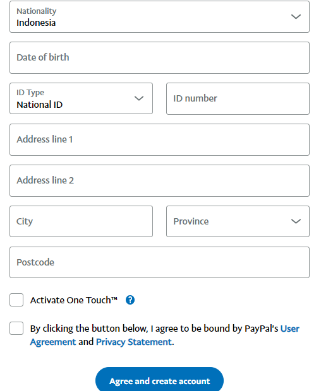Click the chevron arrow in the Province field
This screenshot has height=391, width=321.
point(296,221)
